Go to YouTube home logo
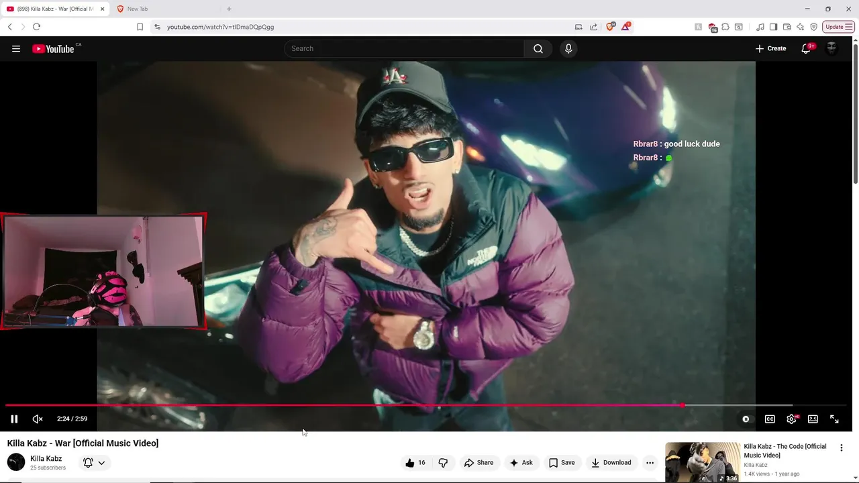This screenshot has height=483, width=859. pyautogui.click(x=53, y=48)
